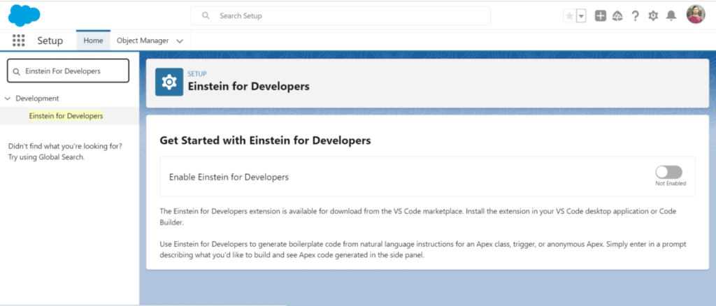Click the Get Started with Einstein heading

pos(265,140)
